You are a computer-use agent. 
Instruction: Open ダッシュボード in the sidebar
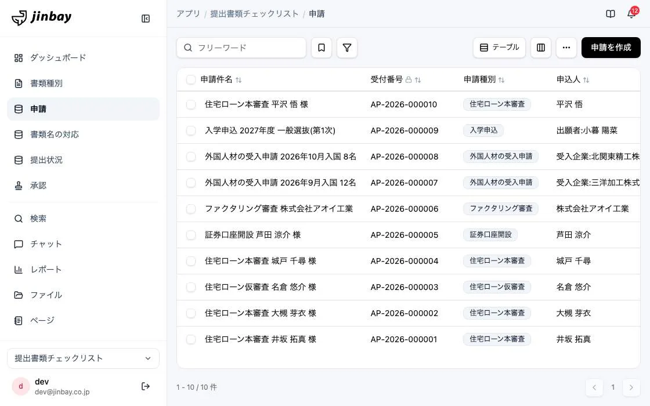point(84,58)
